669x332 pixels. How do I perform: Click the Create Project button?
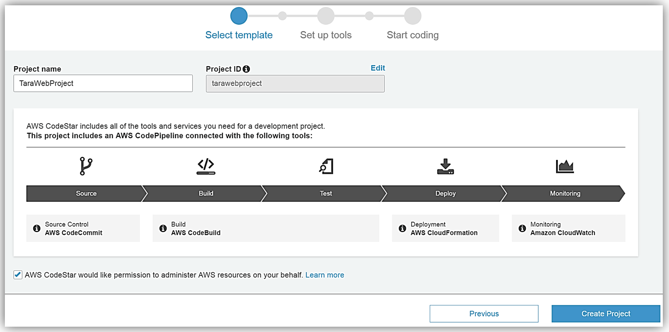(606, 313)
